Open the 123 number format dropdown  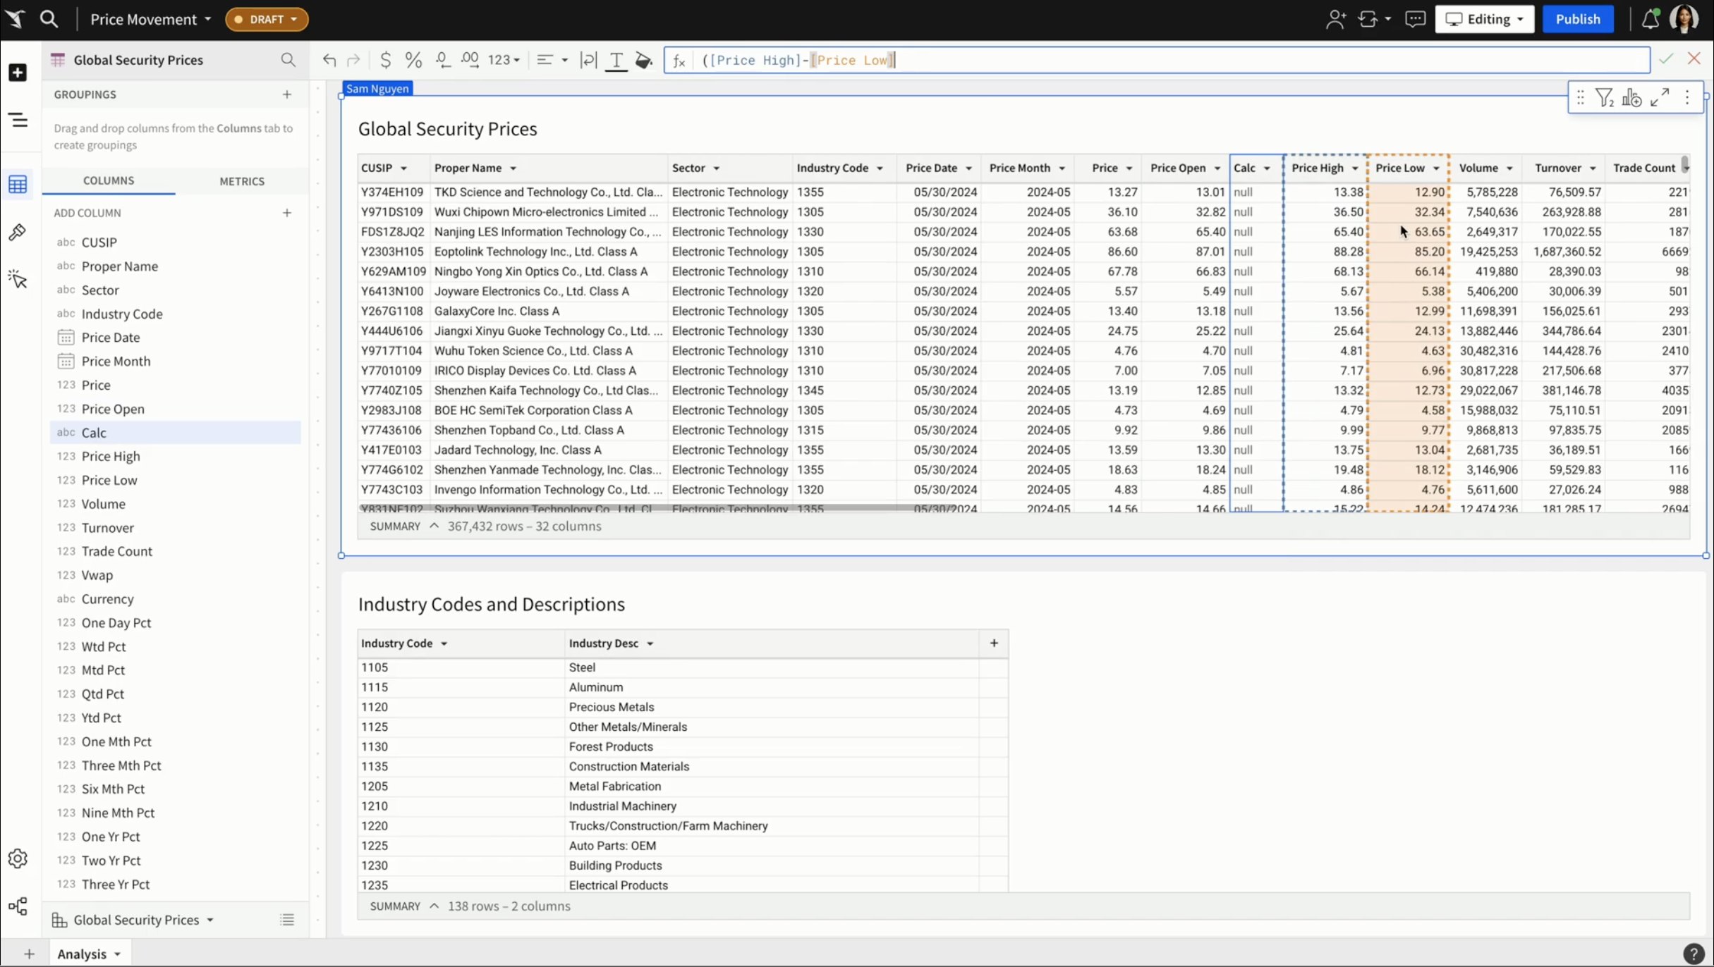tap(503, 60)
